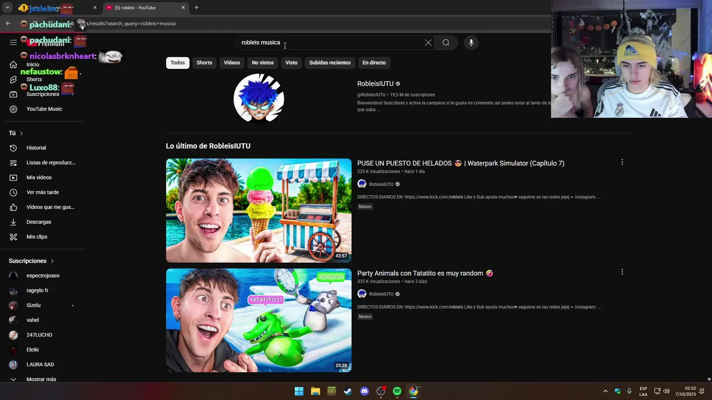Viewport: 712px width, 400px height.
Task: Click the page scrollbar down arrow
Action: 709,379
